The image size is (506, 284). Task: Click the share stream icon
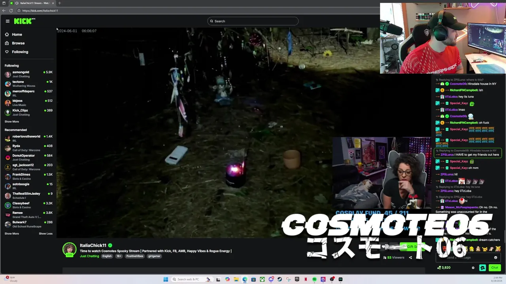coord(410,258)
